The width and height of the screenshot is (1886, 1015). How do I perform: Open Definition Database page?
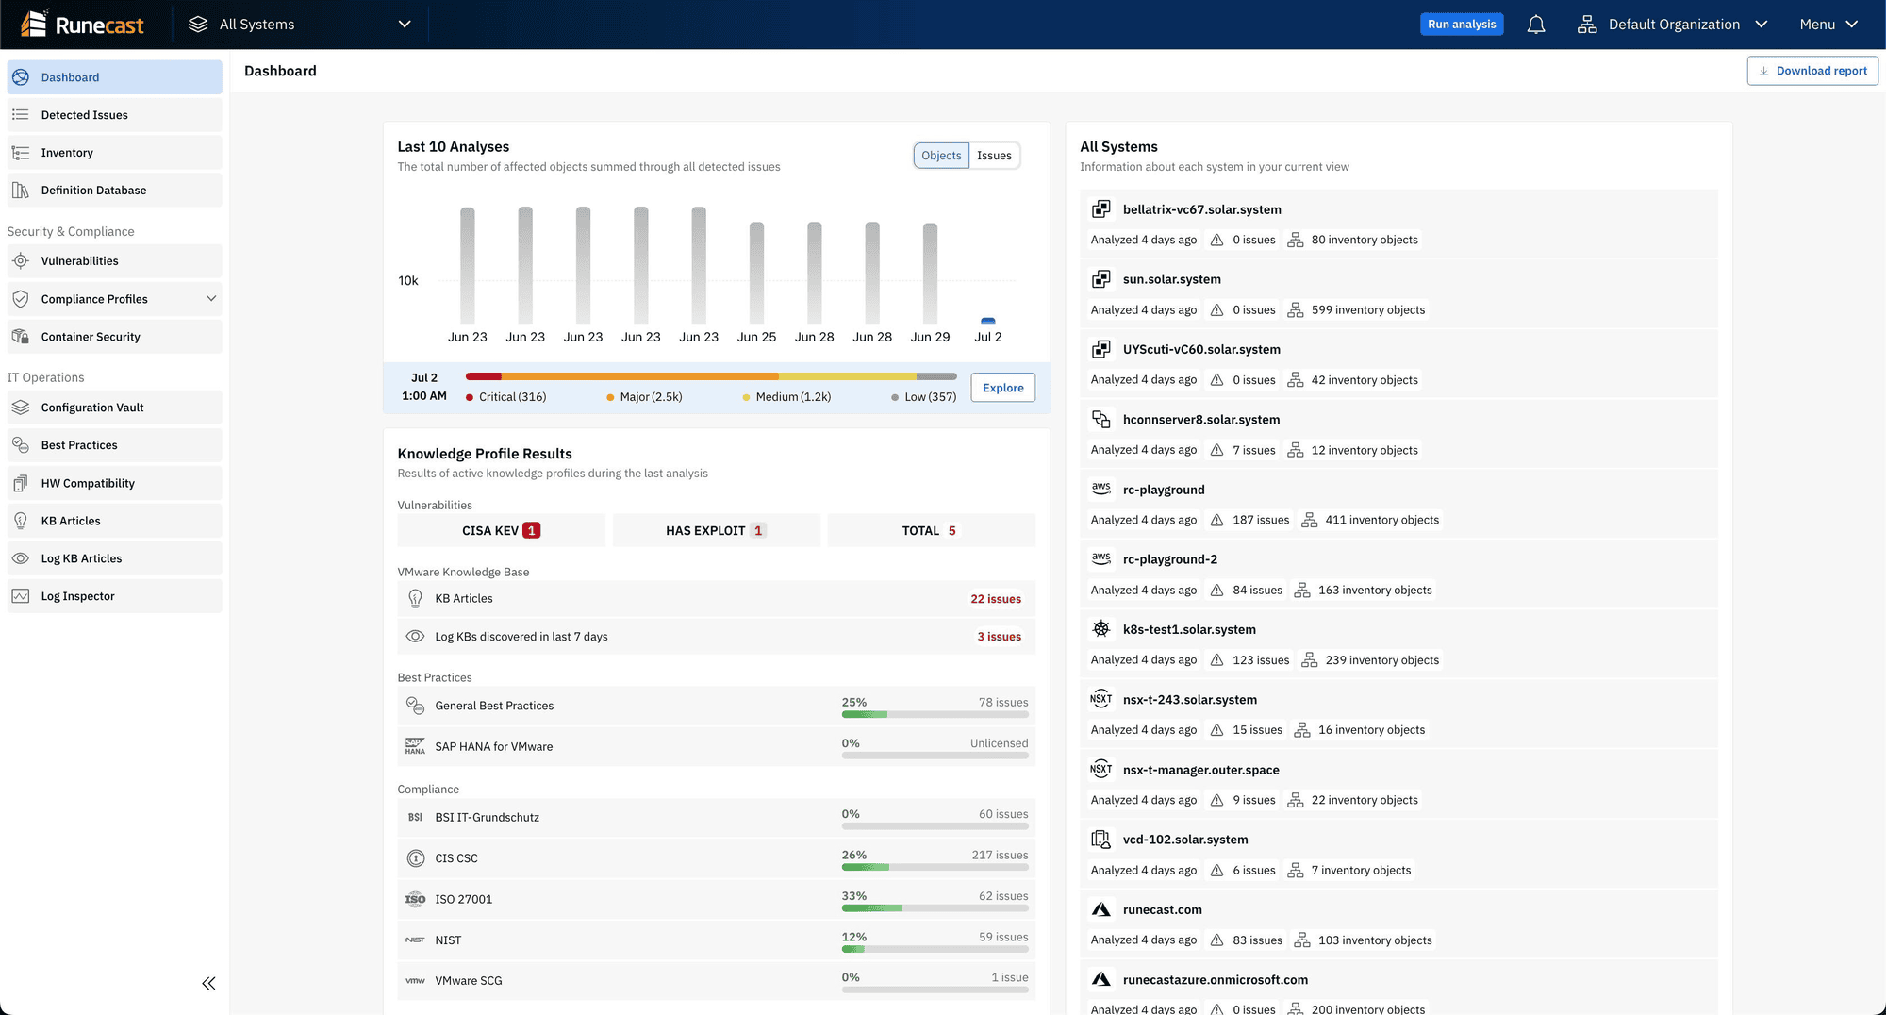[115, 191]
